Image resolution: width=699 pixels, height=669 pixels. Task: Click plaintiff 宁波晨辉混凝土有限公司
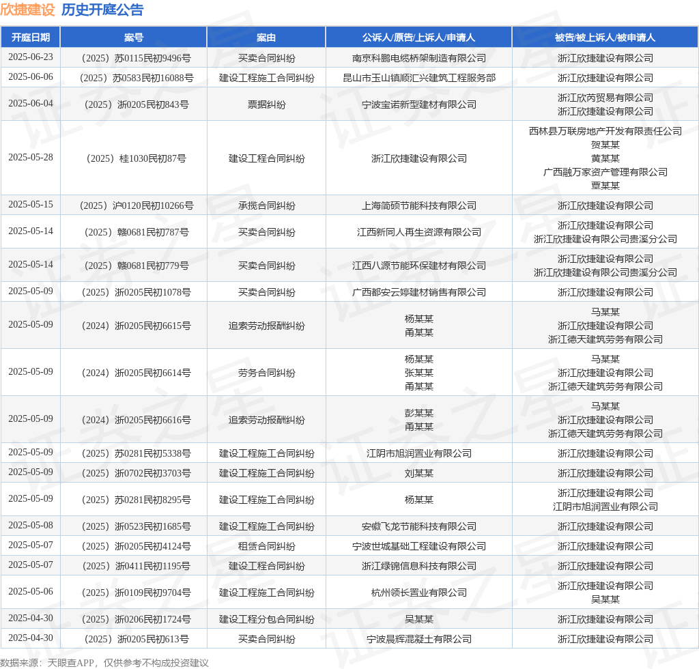coord(418,639)
